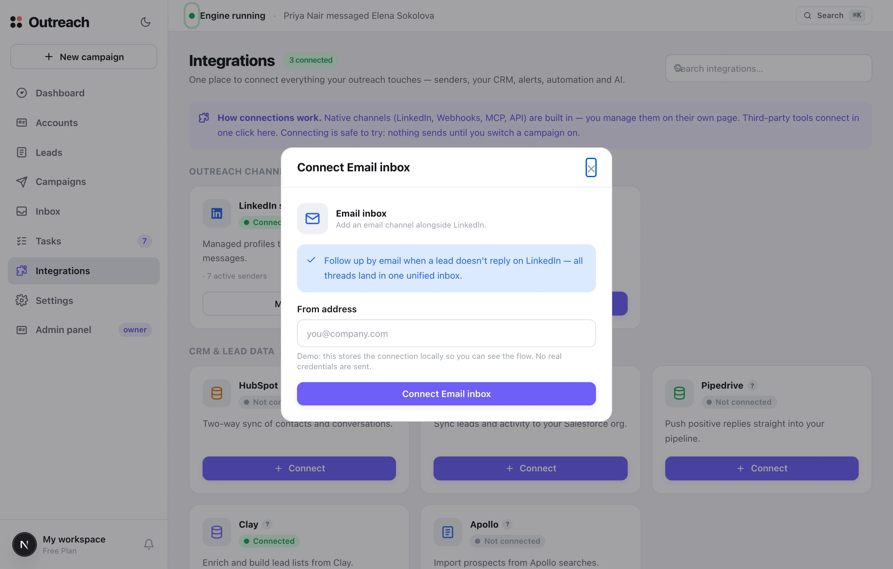Open the Inbox page
Image resolution: width=893 pixels, height=569 pixels.
(84, 211)
